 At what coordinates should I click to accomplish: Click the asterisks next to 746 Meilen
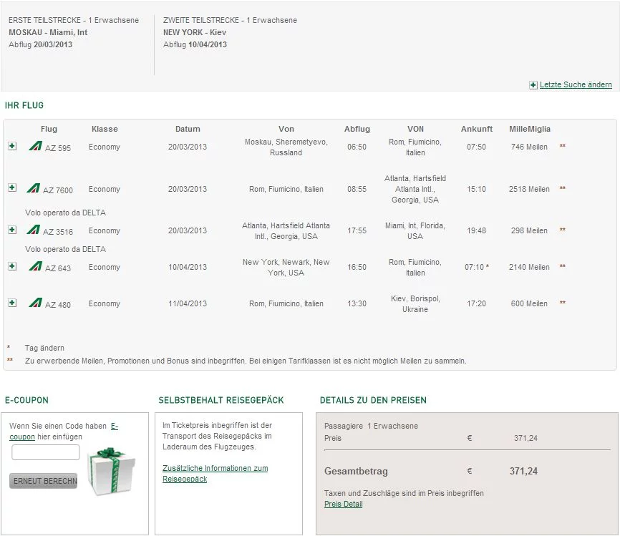coord(562,146)
